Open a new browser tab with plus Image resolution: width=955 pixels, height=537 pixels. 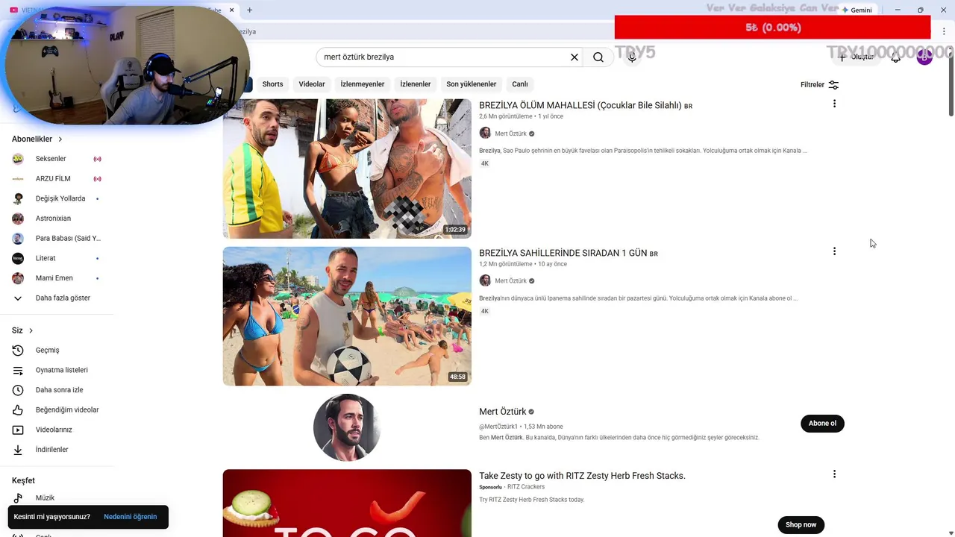click(x=249, y=10)
